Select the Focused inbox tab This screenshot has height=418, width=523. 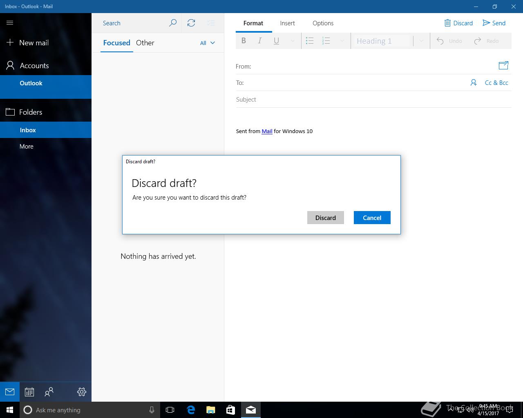(x=116, y=43)
